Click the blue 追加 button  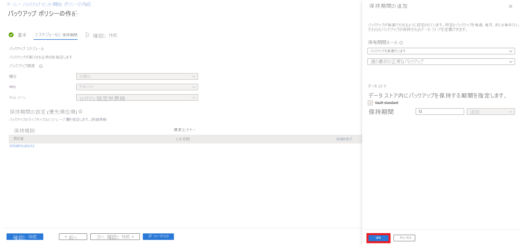378,238
